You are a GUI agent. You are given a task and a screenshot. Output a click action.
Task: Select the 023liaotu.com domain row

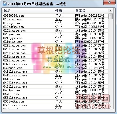click(55, 49)
